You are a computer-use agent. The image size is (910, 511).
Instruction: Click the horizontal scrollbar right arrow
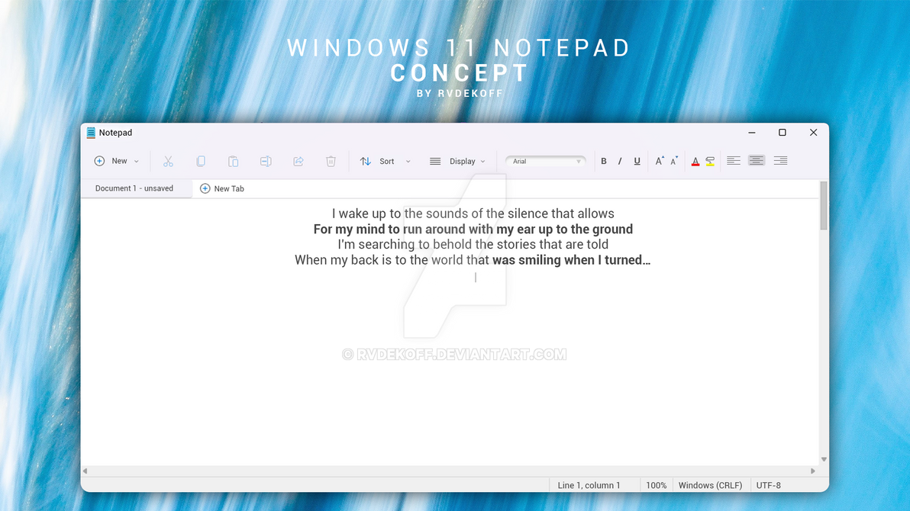click(812, 471)
